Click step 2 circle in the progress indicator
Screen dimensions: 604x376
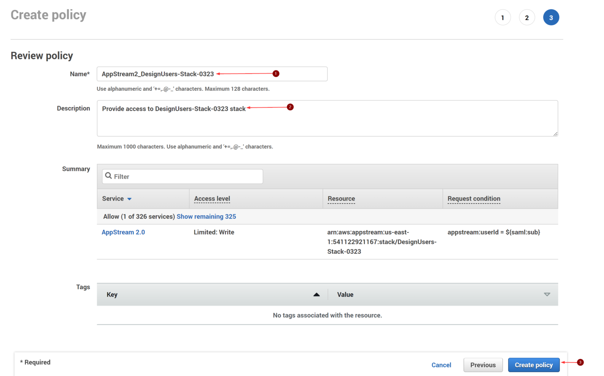(527, 17)
